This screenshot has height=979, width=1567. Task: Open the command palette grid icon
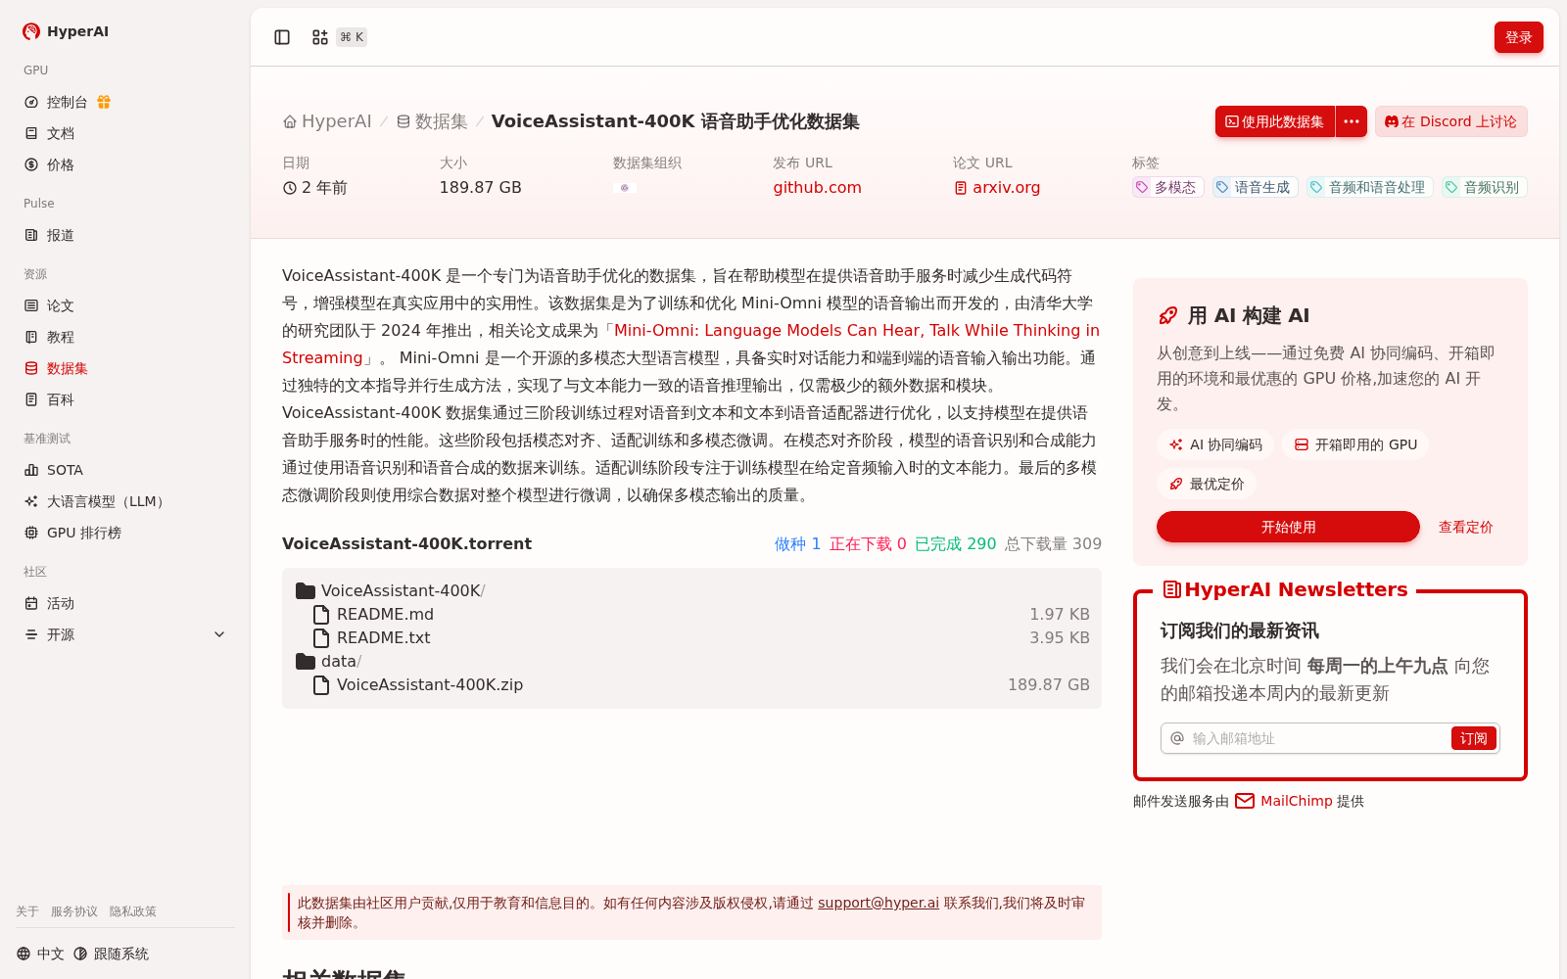click(320, 37)
